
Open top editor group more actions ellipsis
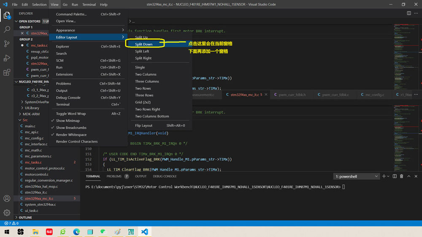[x=416, y=13]
